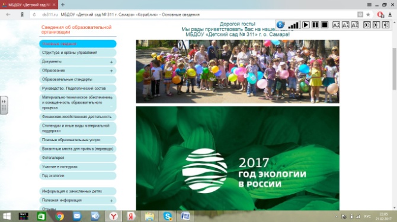The width and height of the screenshot is (397, 222).
Task: Click the play button in accessibility toolbar
Action: 306,25
